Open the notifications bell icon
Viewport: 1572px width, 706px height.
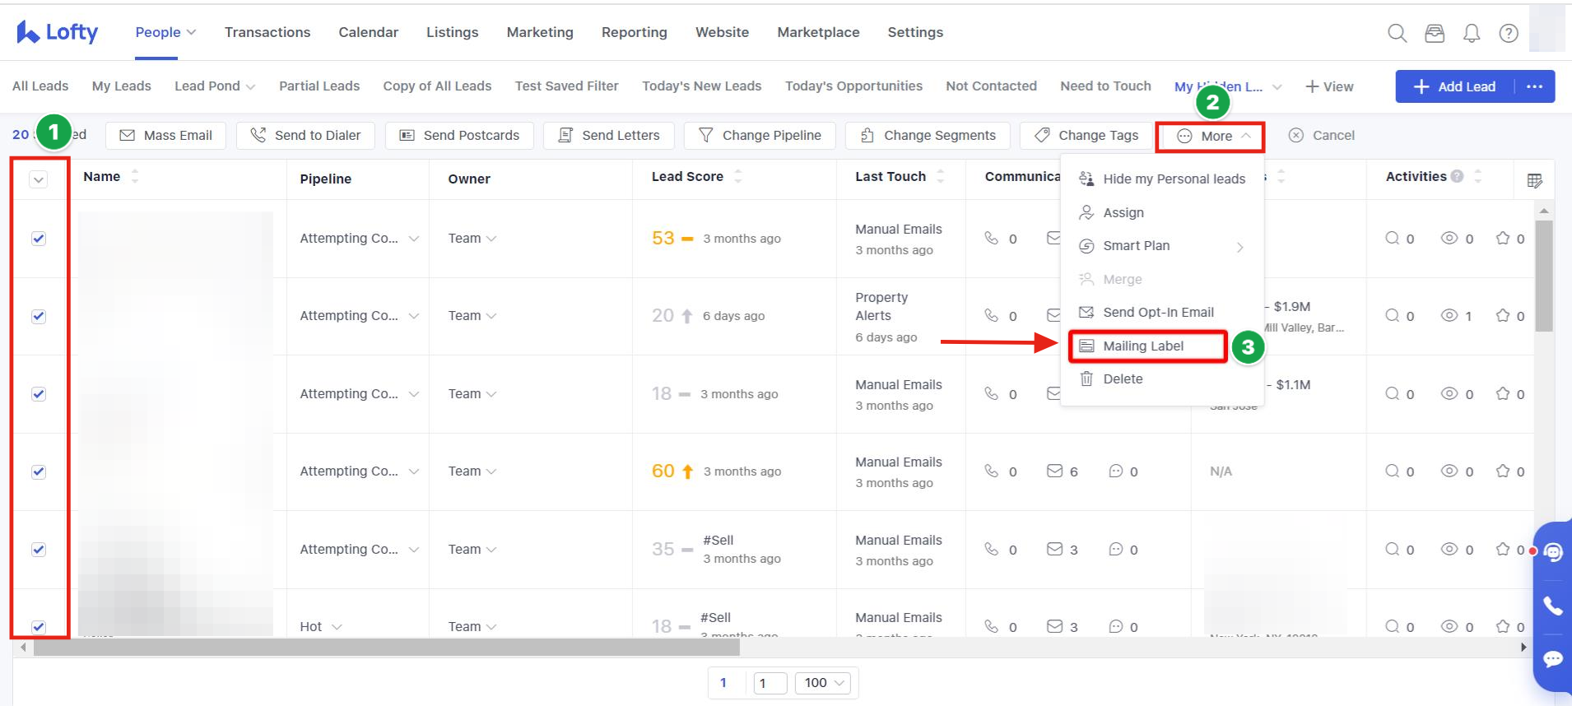click(1472, 33)
